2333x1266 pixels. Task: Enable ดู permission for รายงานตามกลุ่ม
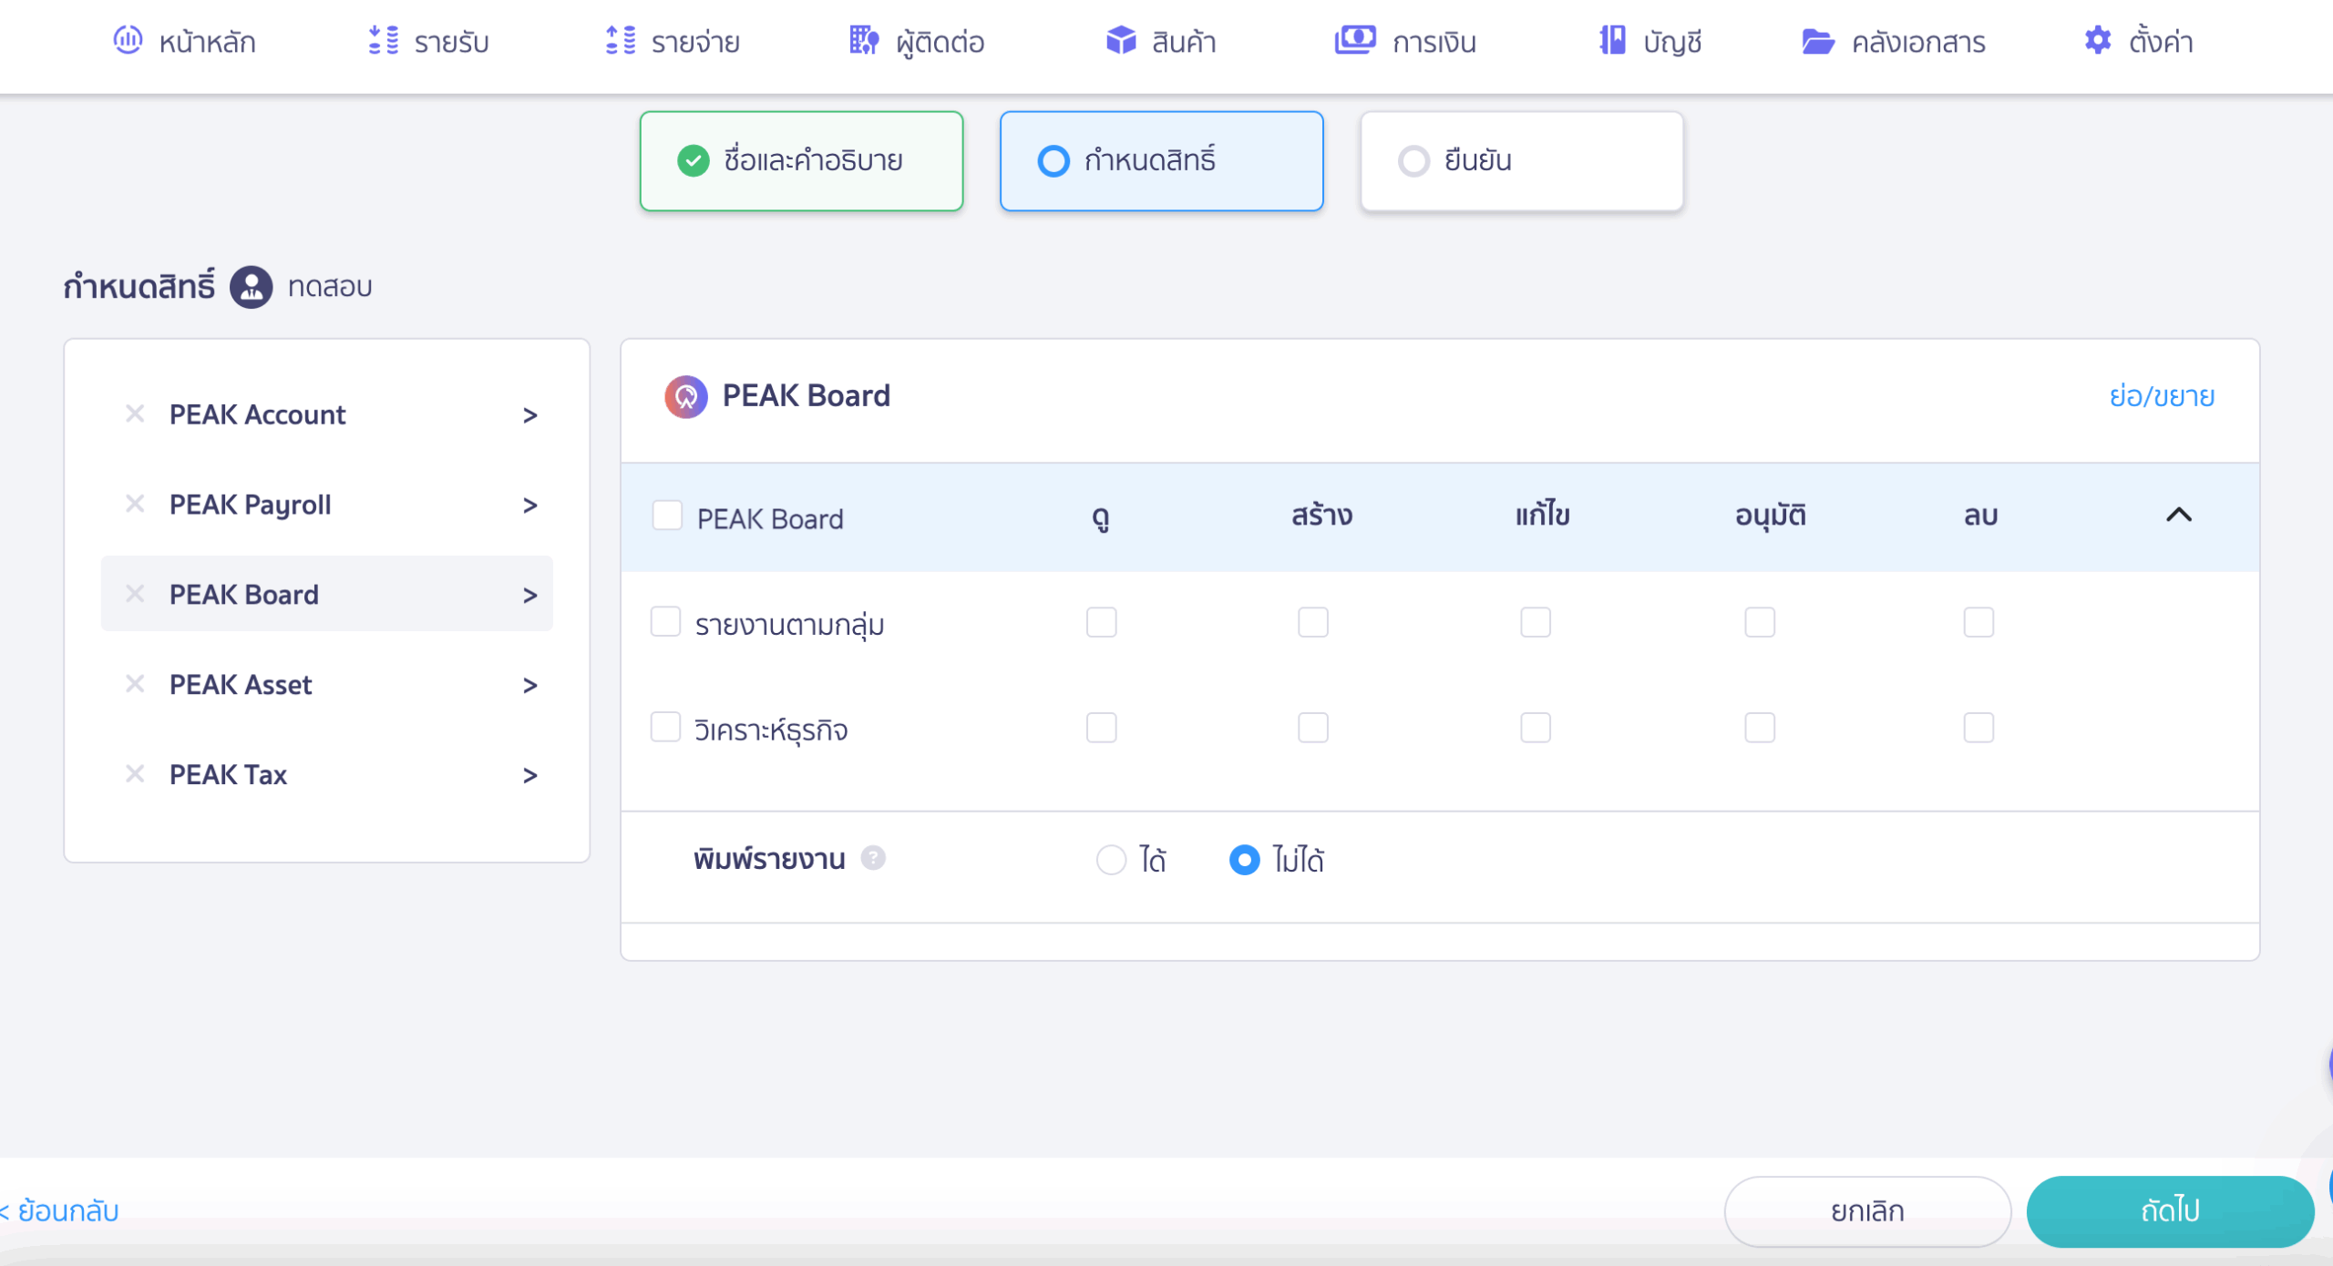coord(1102,622)
